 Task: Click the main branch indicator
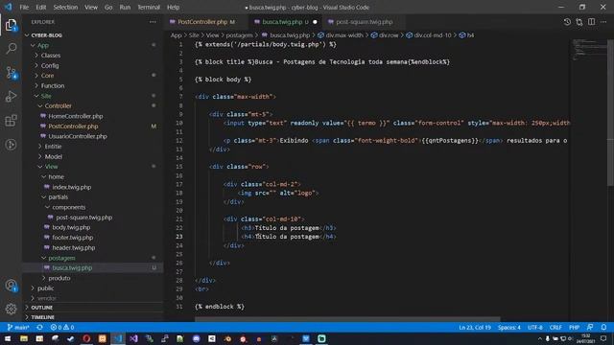18,327
